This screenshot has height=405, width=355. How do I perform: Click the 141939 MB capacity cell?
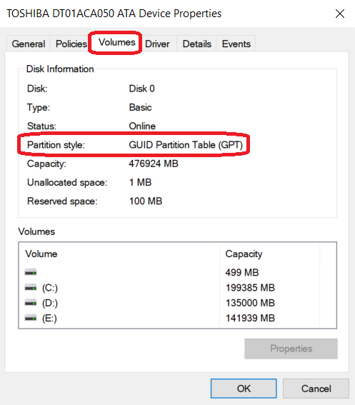coord(250,318)
